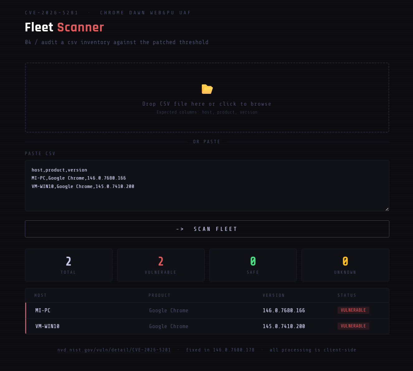Screen dimensions: 413x371
Task: Click the Total count card
Action: (x=69, y=265)
